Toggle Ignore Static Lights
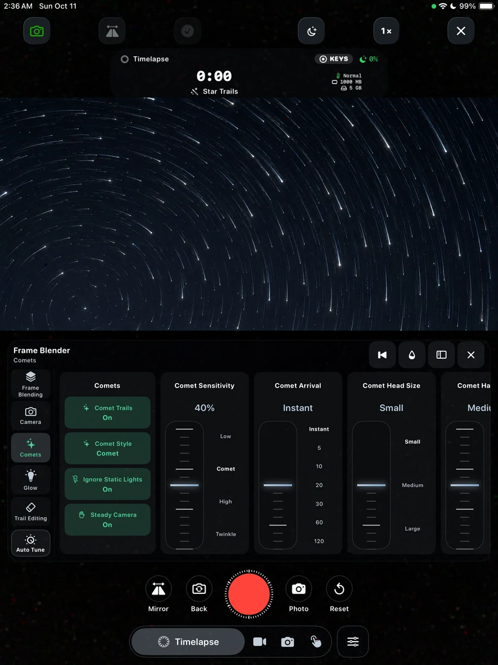Image resolution: width=498 pixels, height=665 pixels. click(x=107, y=484)
